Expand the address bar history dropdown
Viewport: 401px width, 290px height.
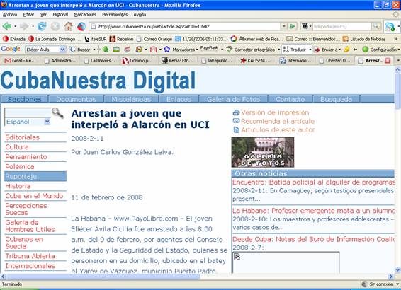284,26
